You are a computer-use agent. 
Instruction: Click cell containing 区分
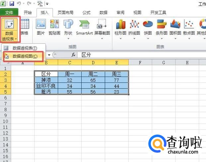click(46, 74)
